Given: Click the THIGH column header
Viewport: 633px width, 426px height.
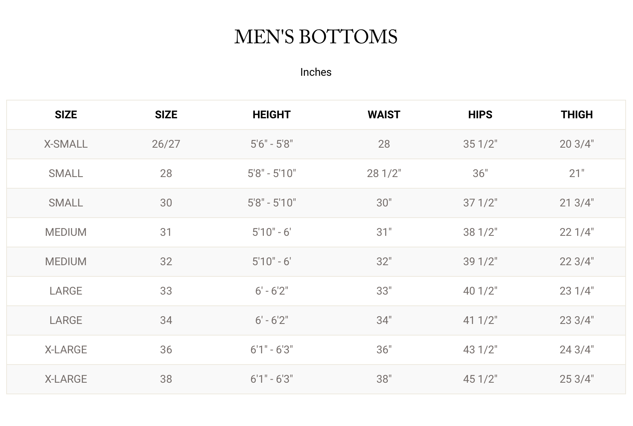Looking at the screenshot, I should 576,115.
